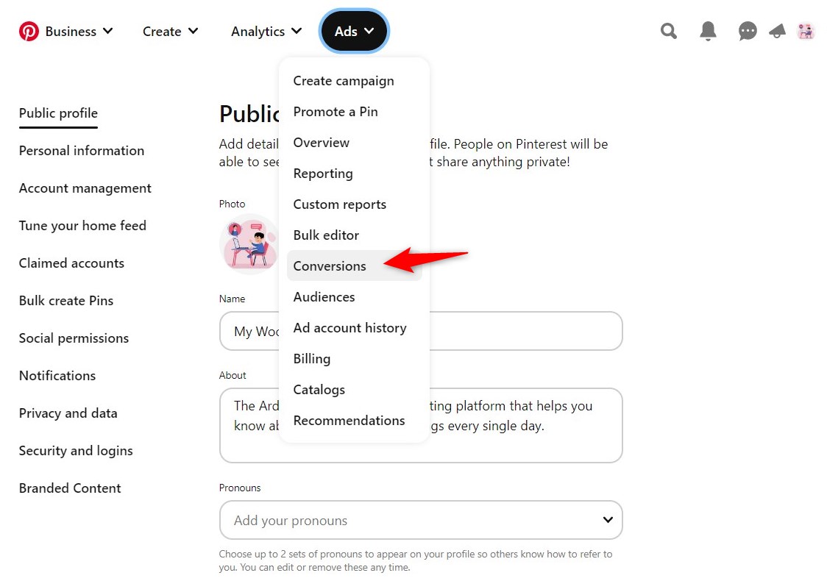Open Privacy and data settings
Viewport: 827px width, 581px height.
(x=68, y=413)
